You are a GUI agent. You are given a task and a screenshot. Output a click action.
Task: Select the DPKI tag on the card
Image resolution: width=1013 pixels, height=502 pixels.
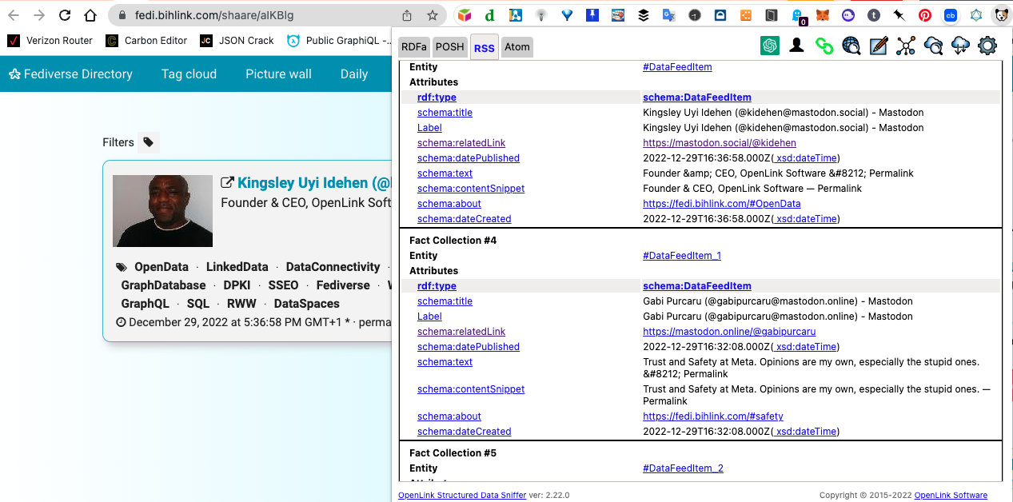click(237, 285)
